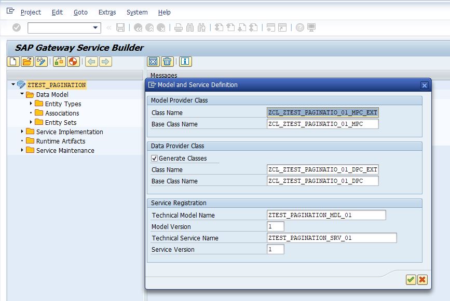Open the Extras menu
This screenshot has width=450, height=301.
tap(107, 12)
